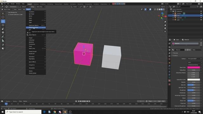The height and width of the screenshot is (114, 203).
Task: Open Microsoft Edge from taskbar
Action: tap(44, 112)
